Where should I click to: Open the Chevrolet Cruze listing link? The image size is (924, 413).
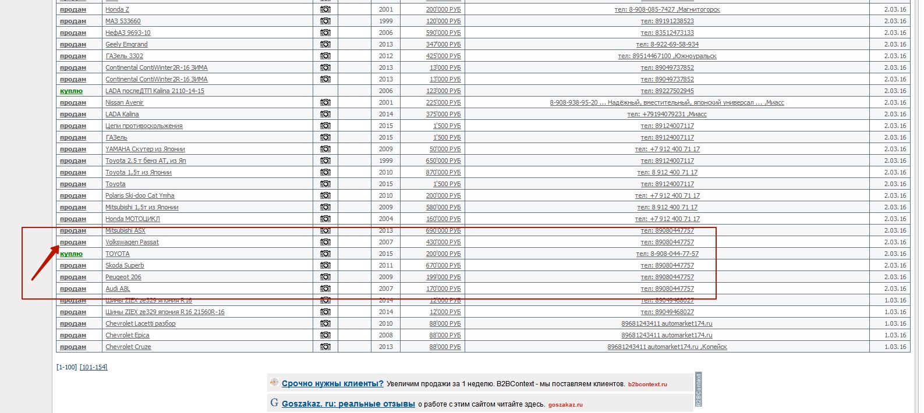[x=128, y=347]
